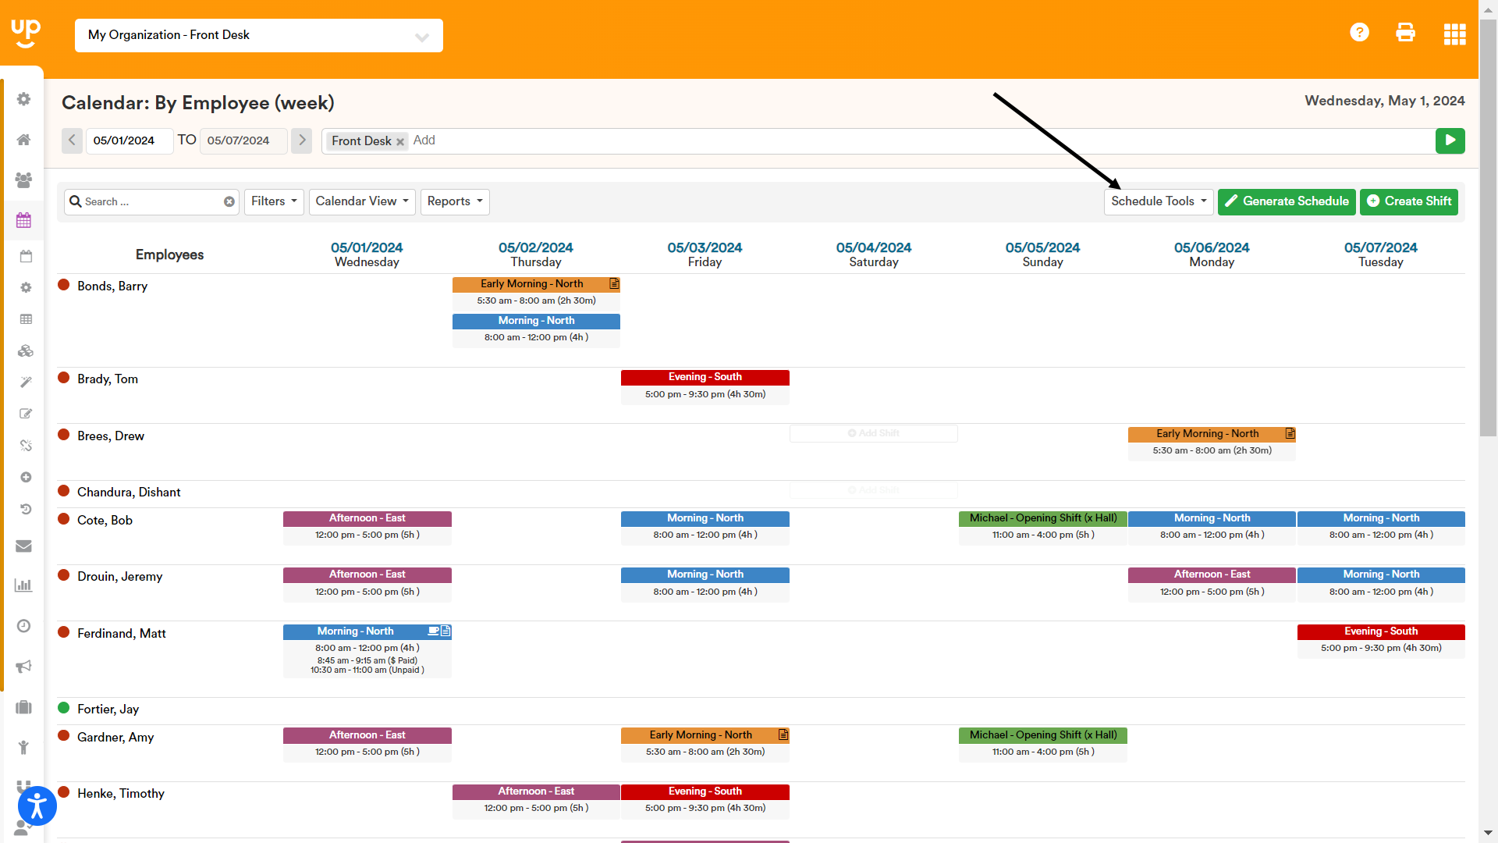Click the Reports chart icon in sidebar
Screen dimensions: 1498x843
click(23, 585)
